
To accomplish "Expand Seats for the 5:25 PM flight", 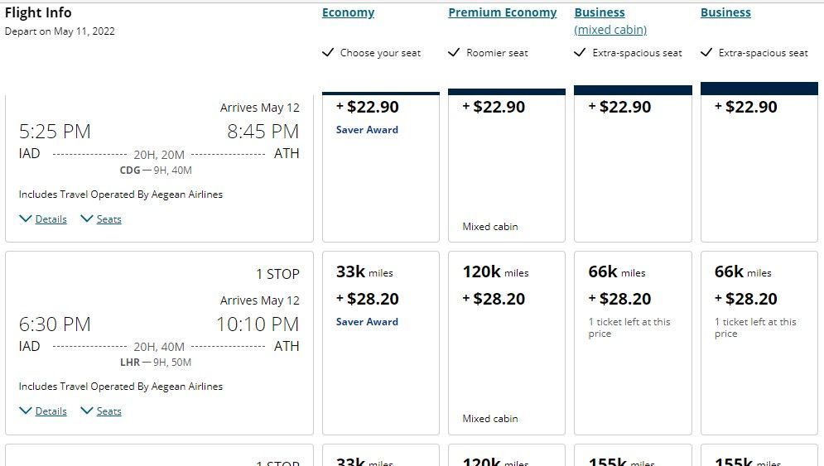I will (x=108, y=219).
